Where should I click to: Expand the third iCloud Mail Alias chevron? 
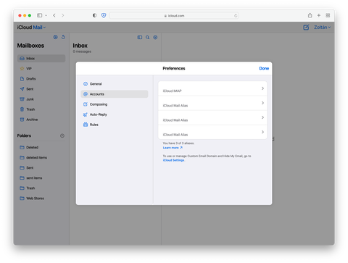[x=262, y=132]
